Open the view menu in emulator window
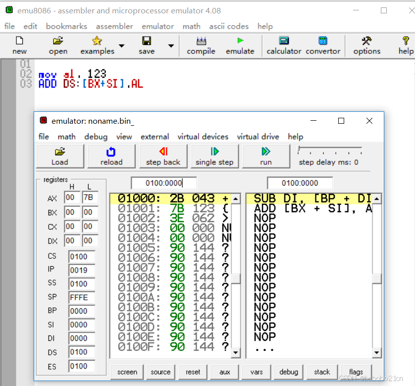This screenshot has width=415, height=386. 124,137
